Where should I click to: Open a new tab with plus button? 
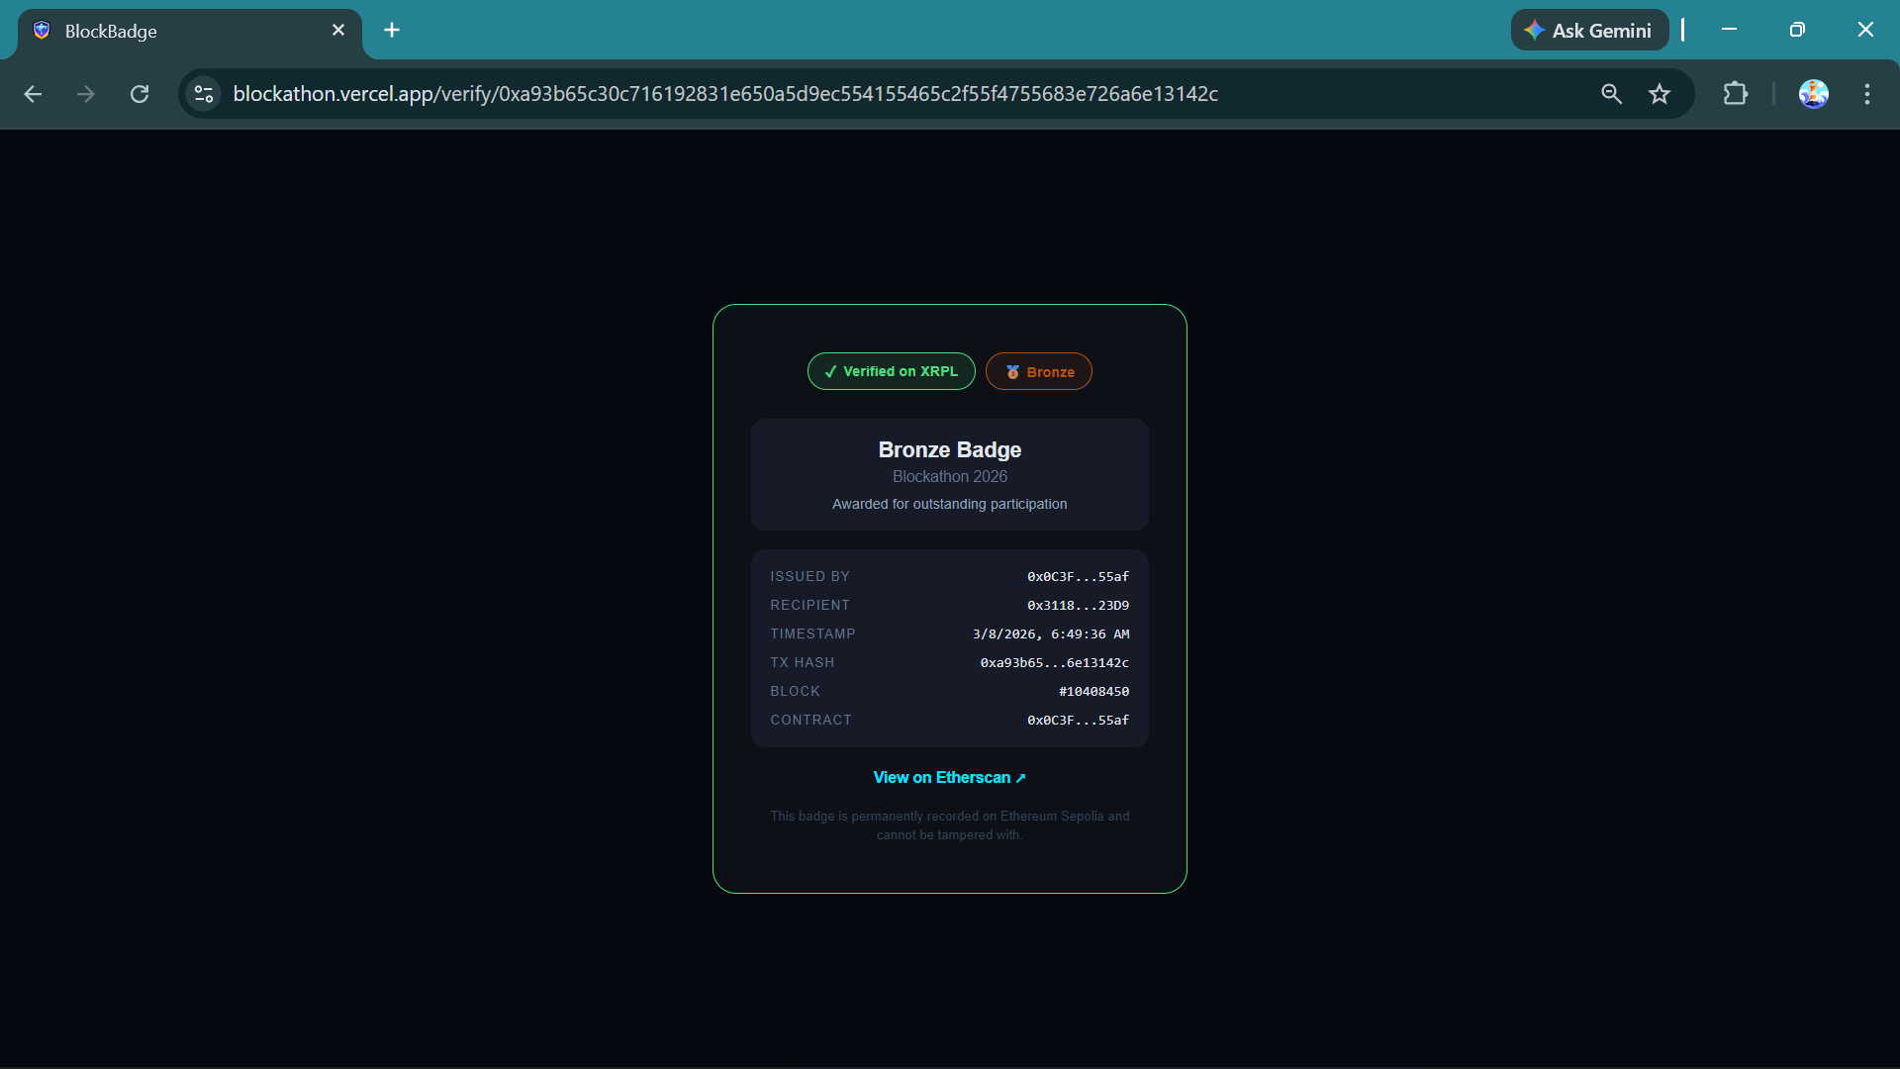392,31
